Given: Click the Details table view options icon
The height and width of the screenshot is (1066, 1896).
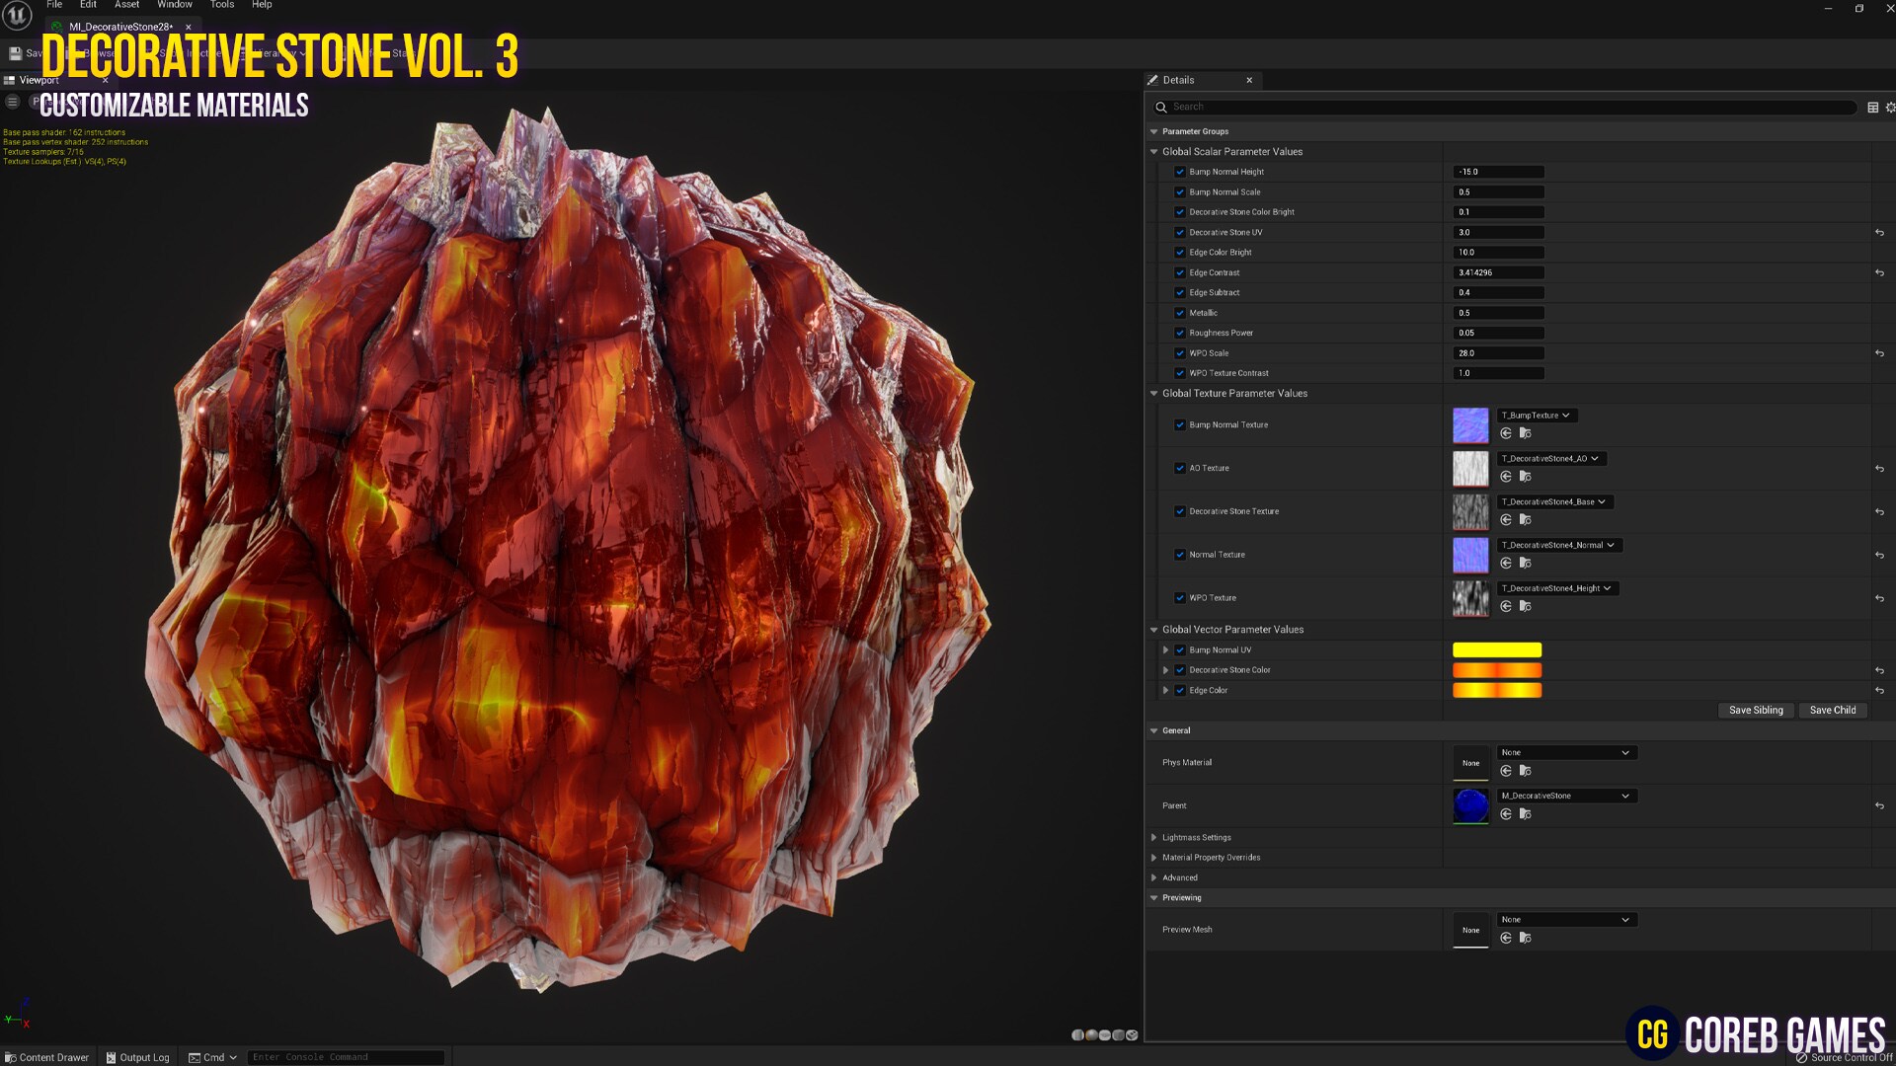Looking at the screenshot, I should 1872,107.
